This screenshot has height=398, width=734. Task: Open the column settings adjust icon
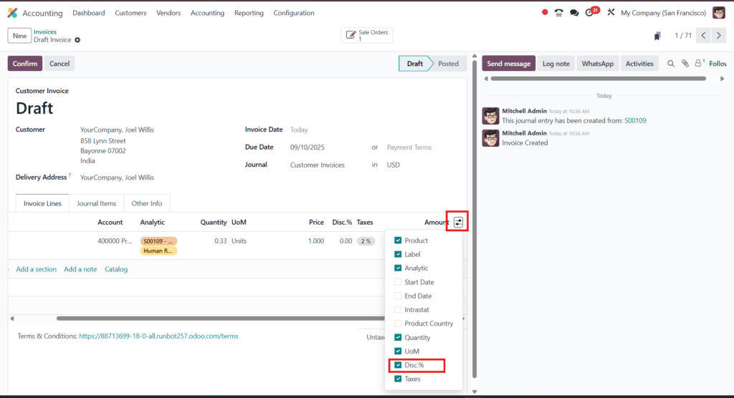[458, 223]
